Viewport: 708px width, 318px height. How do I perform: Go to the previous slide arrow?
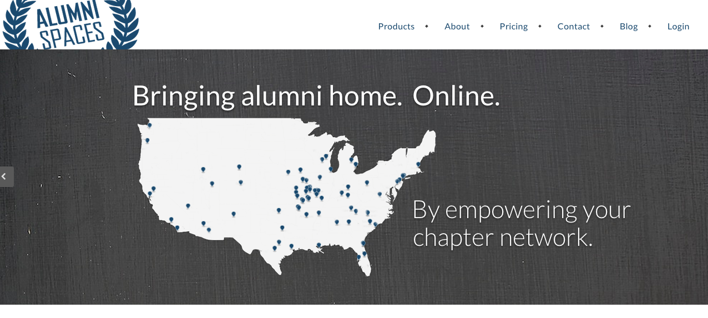pos(6,176)
